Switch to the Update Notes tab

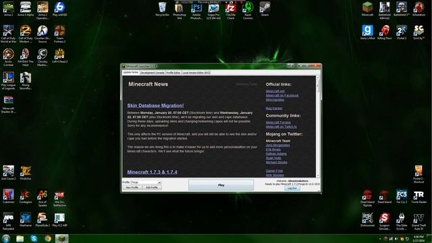[130, 72]
